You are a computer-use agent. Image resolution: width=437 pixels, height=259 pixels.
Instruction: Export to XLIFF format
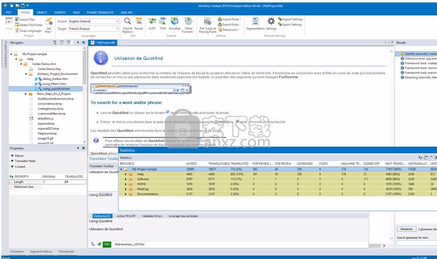(x=152, y=24)
